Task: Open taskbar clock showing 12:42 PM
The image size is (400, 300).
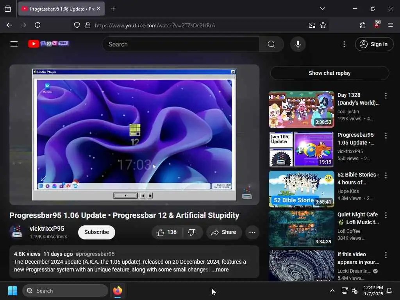Action: (373, 291)
